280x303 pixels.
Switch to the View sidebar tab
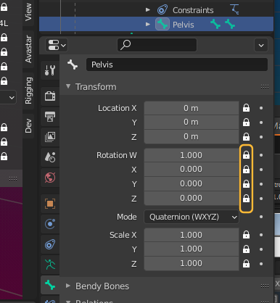tap(28, 12)
